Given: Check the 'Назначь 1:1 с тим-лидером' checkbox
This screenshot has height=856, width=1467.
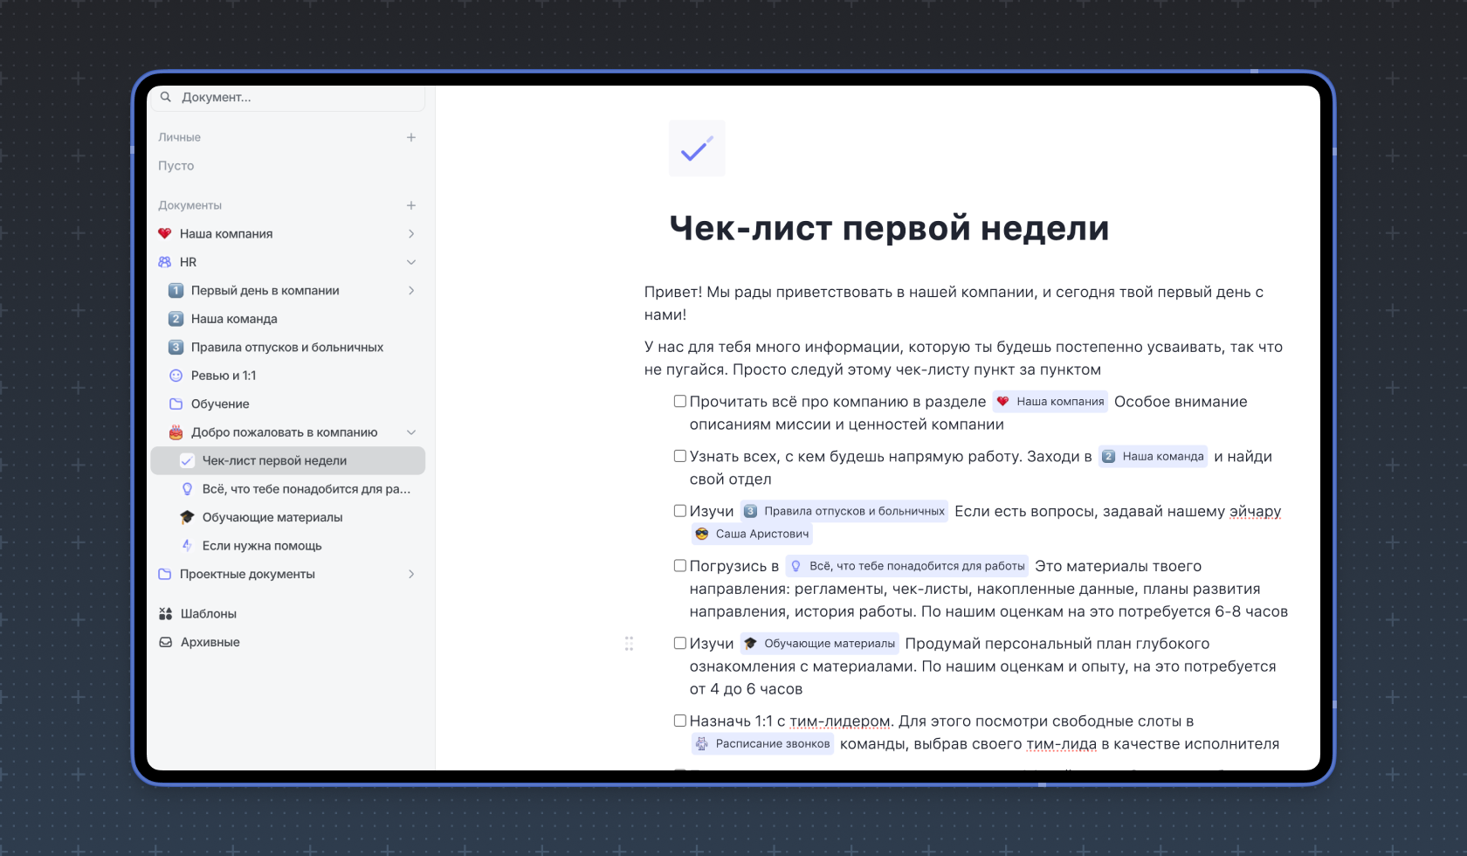Looking at the screenshot, I should point(679,721).
